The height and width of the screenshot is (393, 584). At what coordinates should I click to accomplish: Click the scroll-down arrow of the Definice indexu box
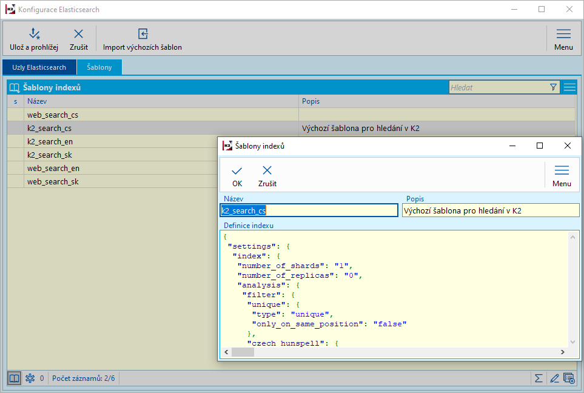pyautogui.click(x=572, y=341)
